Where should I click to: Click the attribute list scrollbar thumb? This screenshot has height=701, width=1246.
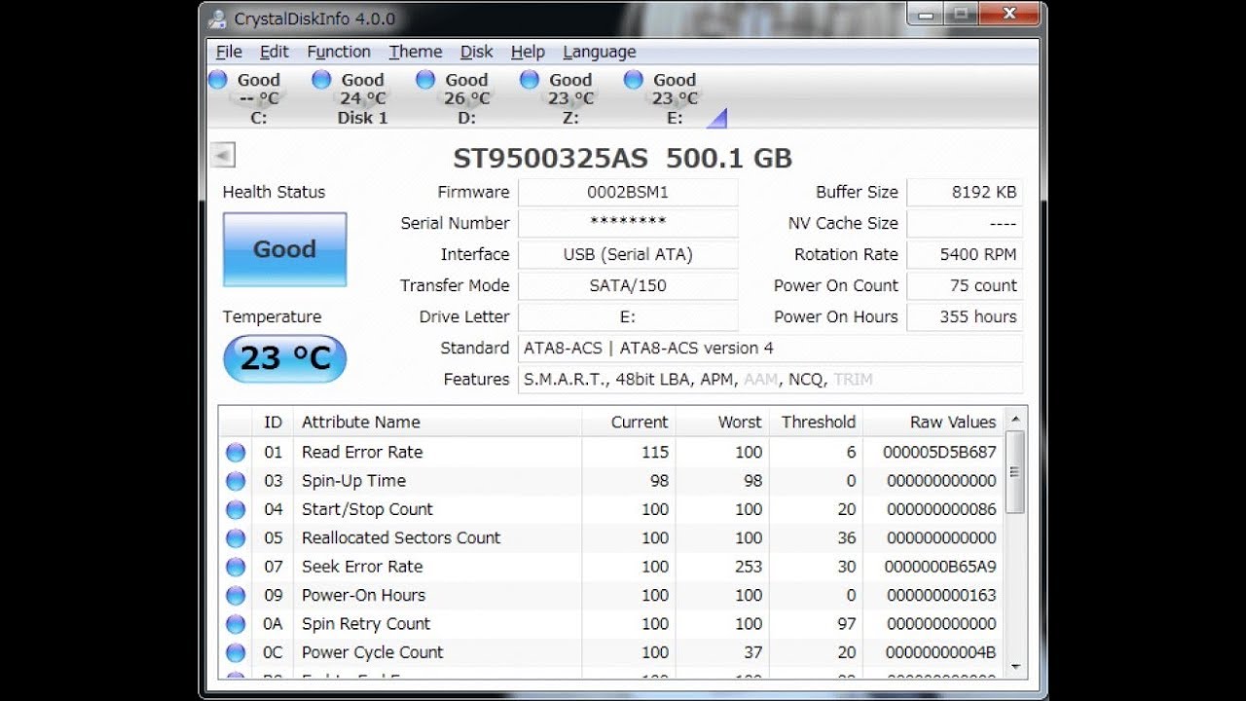coord(1015,471)
